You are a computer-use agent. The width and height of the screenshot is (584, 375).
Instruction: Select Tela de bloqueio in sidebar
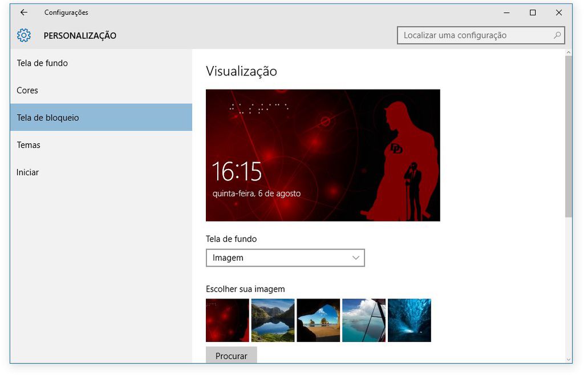(x=101, y=118)
